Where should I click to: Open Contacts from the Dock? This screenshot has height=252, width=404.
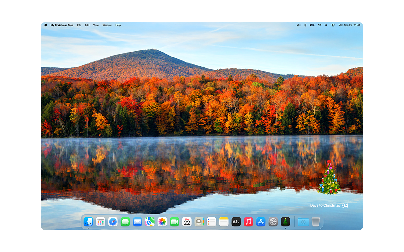coord(199,222)
